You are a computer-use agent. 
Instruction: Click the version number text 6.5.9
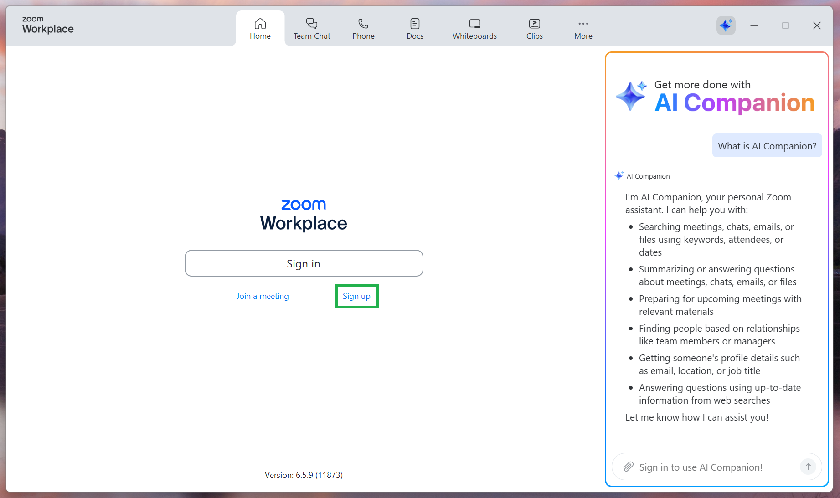(304, 475)
